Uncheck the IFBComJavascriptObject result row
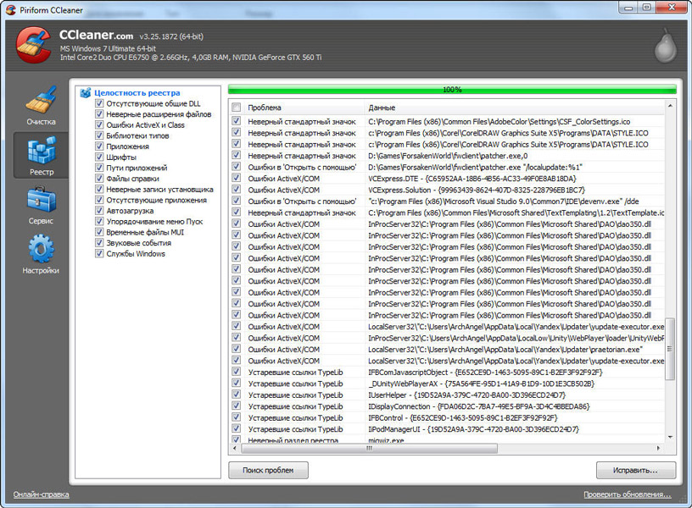This screenshot has width=692, height=508. [x=237, y=373]
